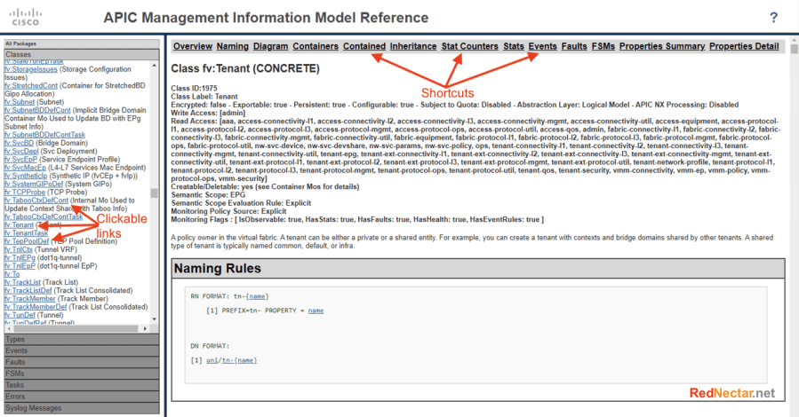The height and width of the screenshot is (417, 799).
Task: Open the FSMs sidebar section
Action: coord(15,374)
